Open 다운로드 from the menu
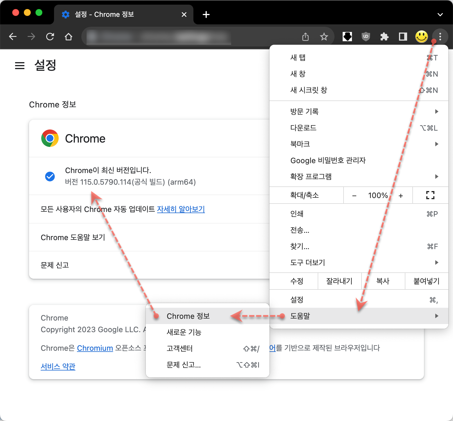This screenshot has height=421, width=453. coord(359,128)
